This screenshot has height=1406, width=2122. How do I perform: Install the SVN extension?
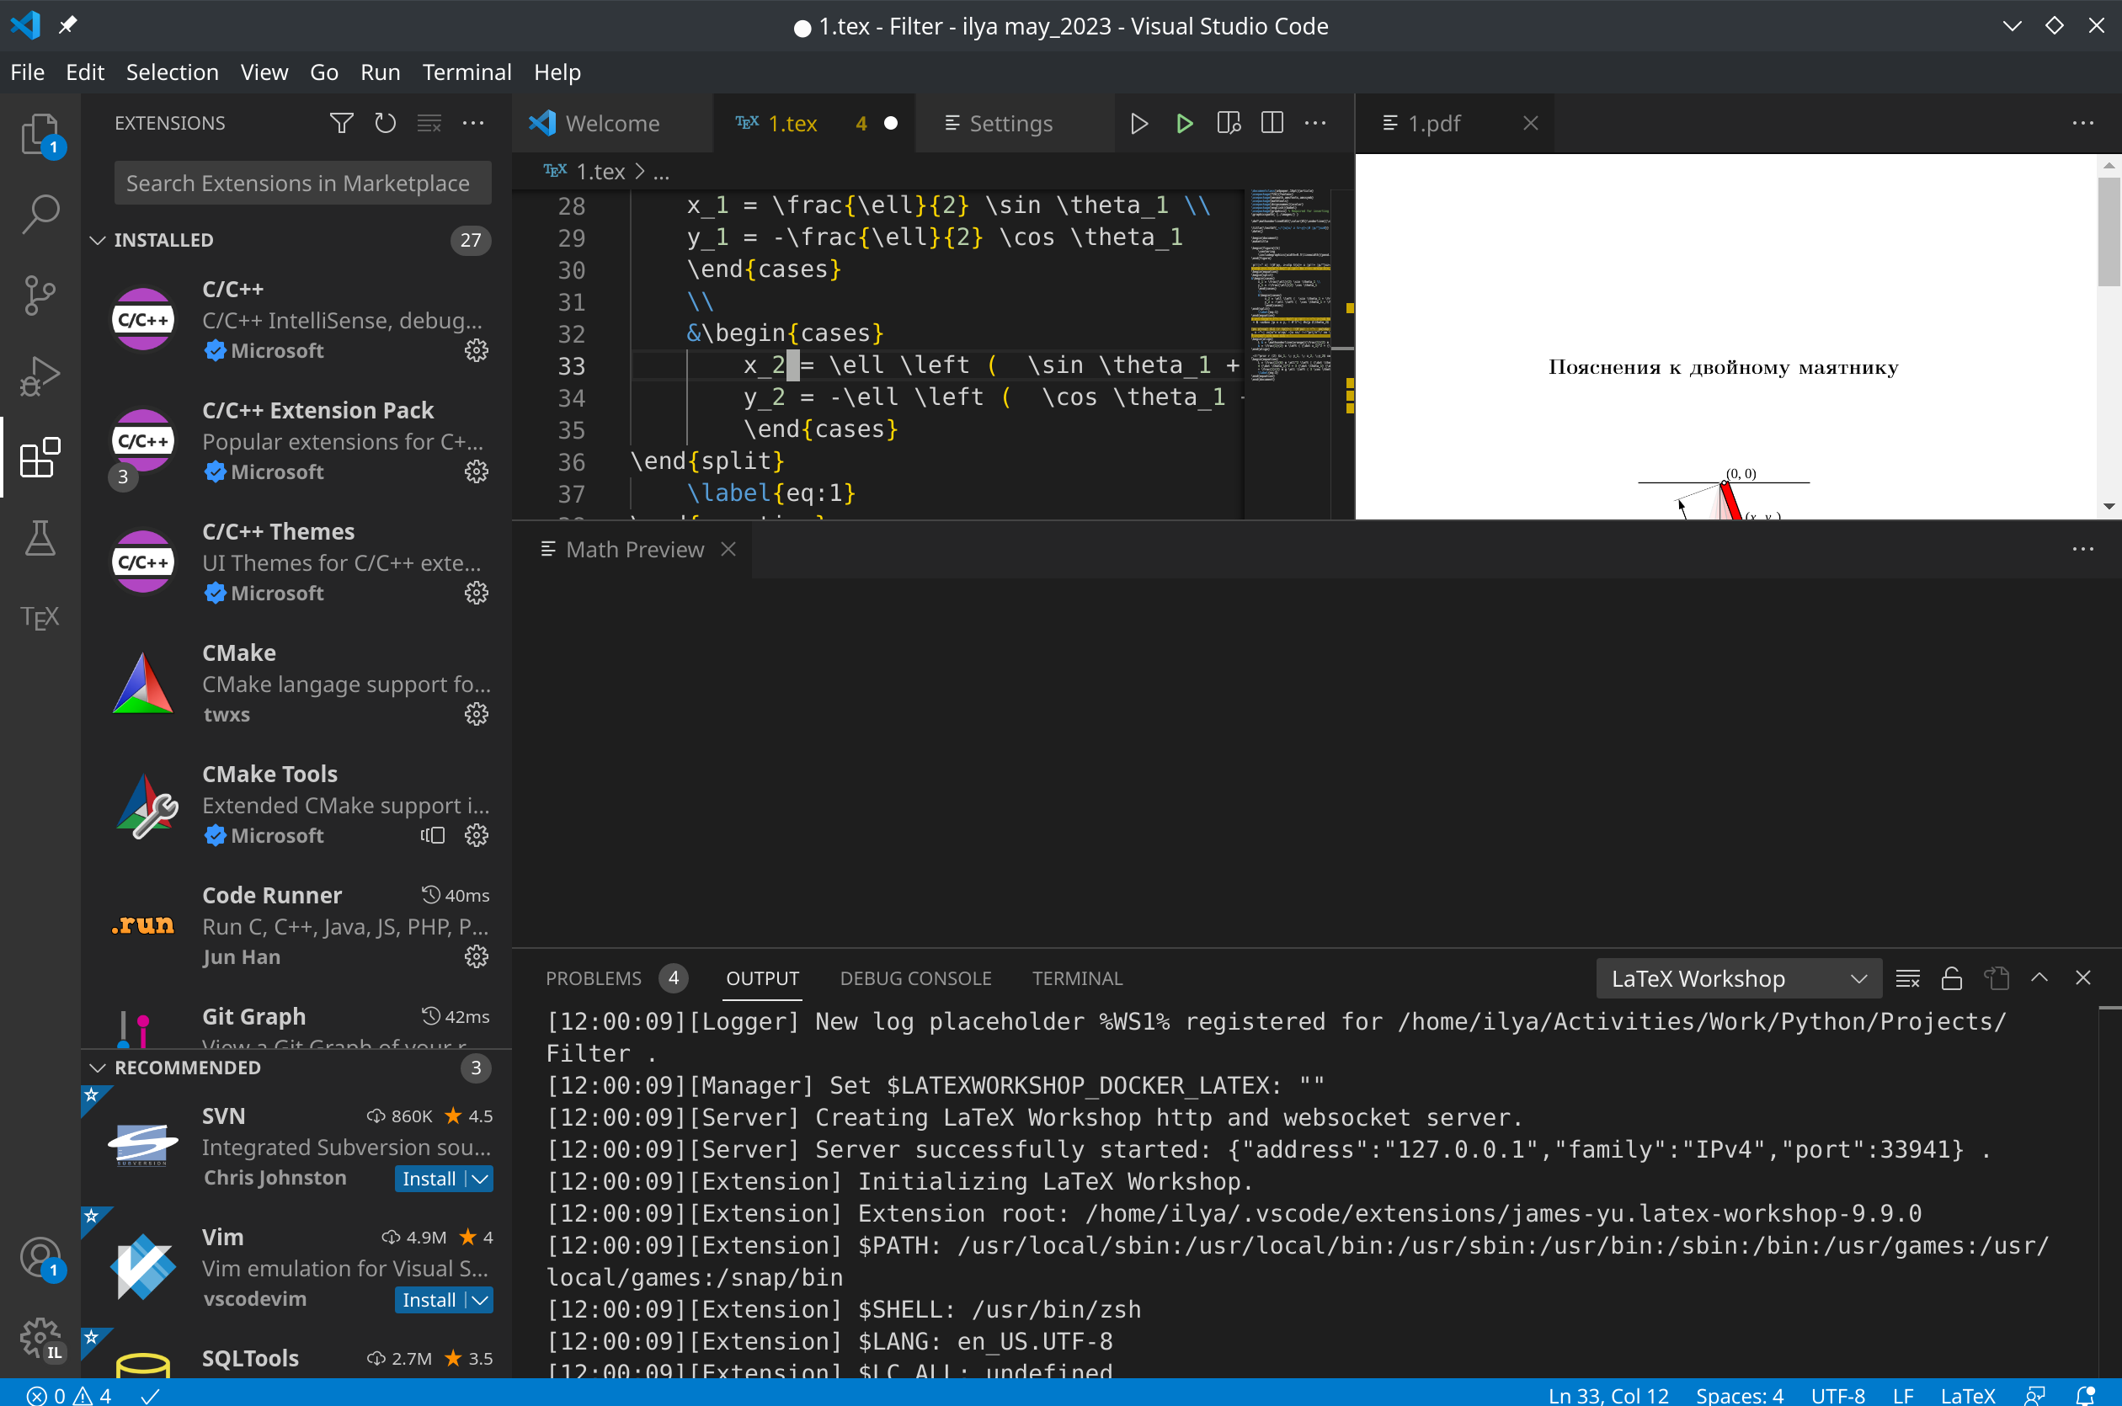(x=430, y=1178)
